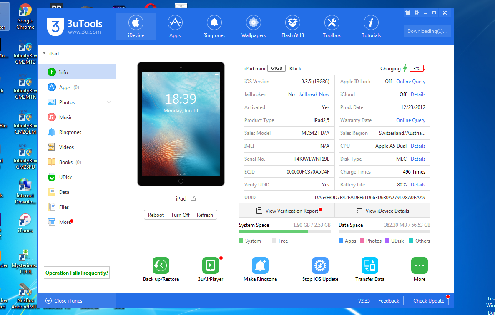Click View iDevice Details

click(383, 211)
